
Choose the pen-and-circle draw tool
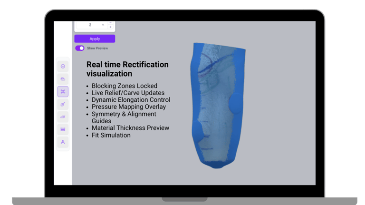click(63, 104)
